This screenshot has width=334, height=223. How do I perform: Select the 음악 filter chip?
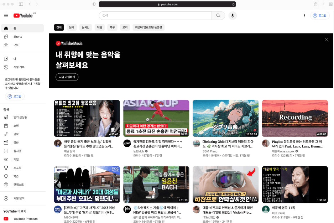[x=72, y=27]
